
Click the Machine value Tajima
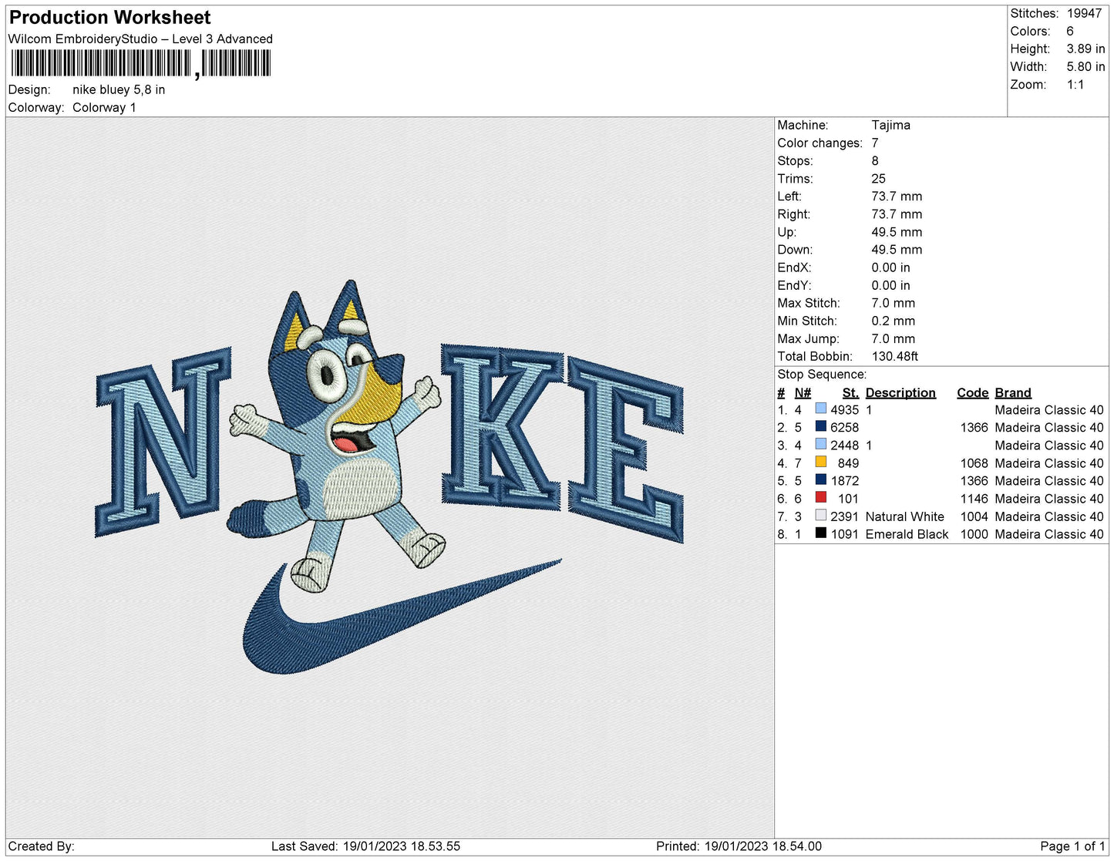pyautogui.click(x=890, y=125)
